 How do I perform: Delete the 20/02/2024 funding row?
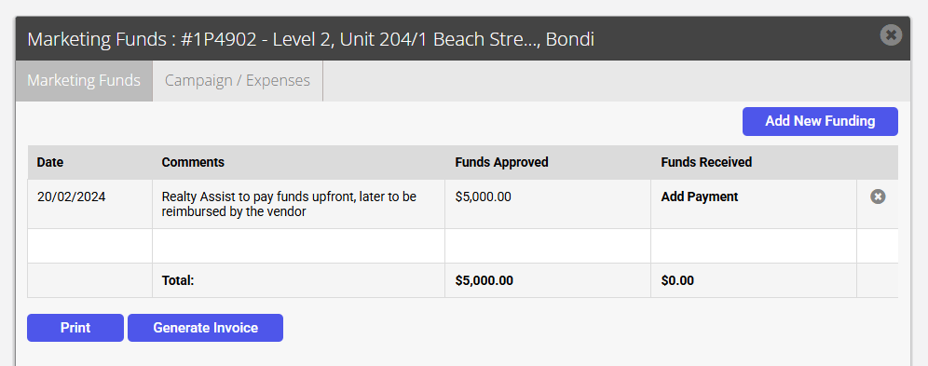coord(878,197)
